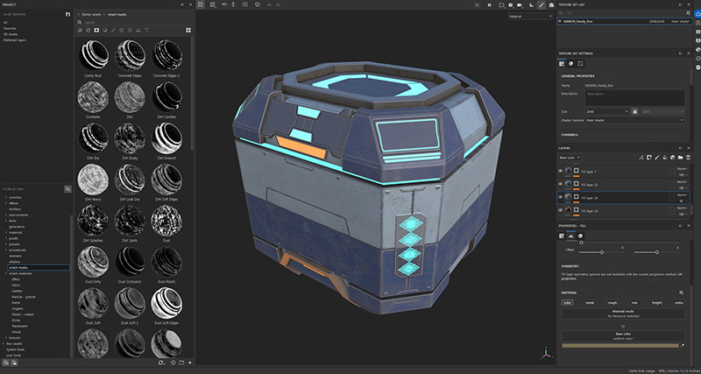Click the Material mode No Resource Selected button

623,314
